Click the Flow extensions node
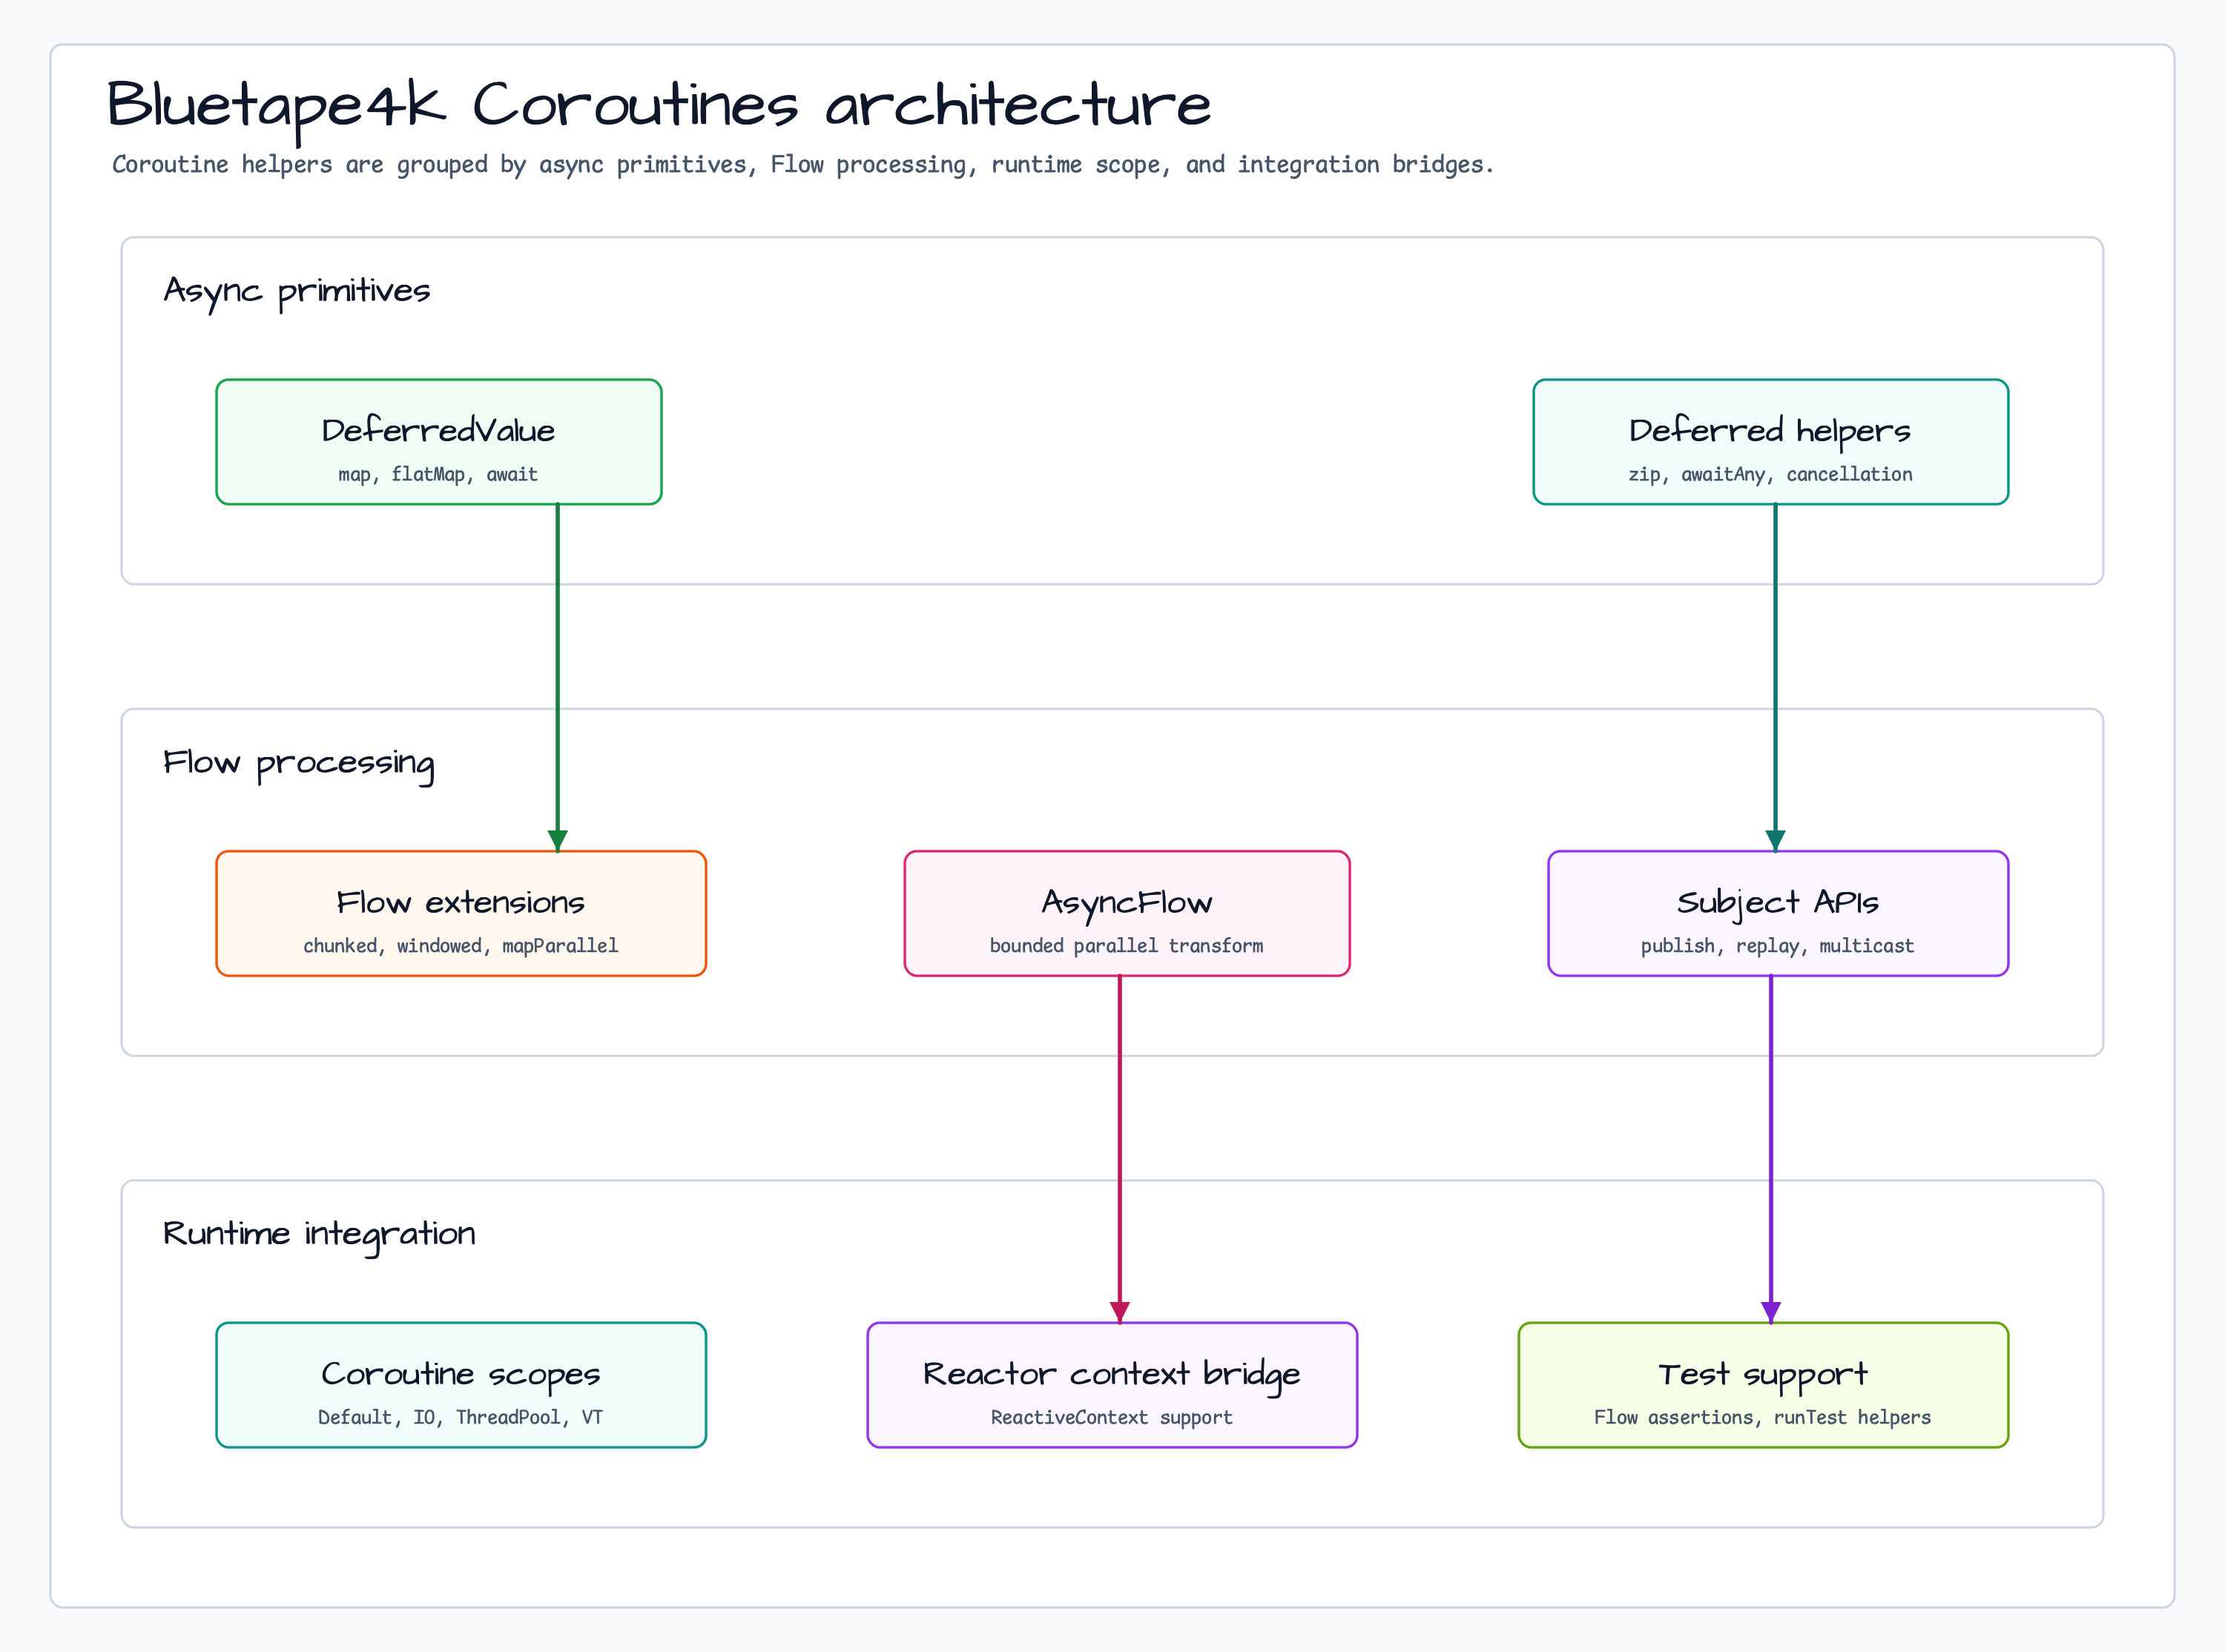Viewport: 2225px width, 1652px height. tap(461, 913)
